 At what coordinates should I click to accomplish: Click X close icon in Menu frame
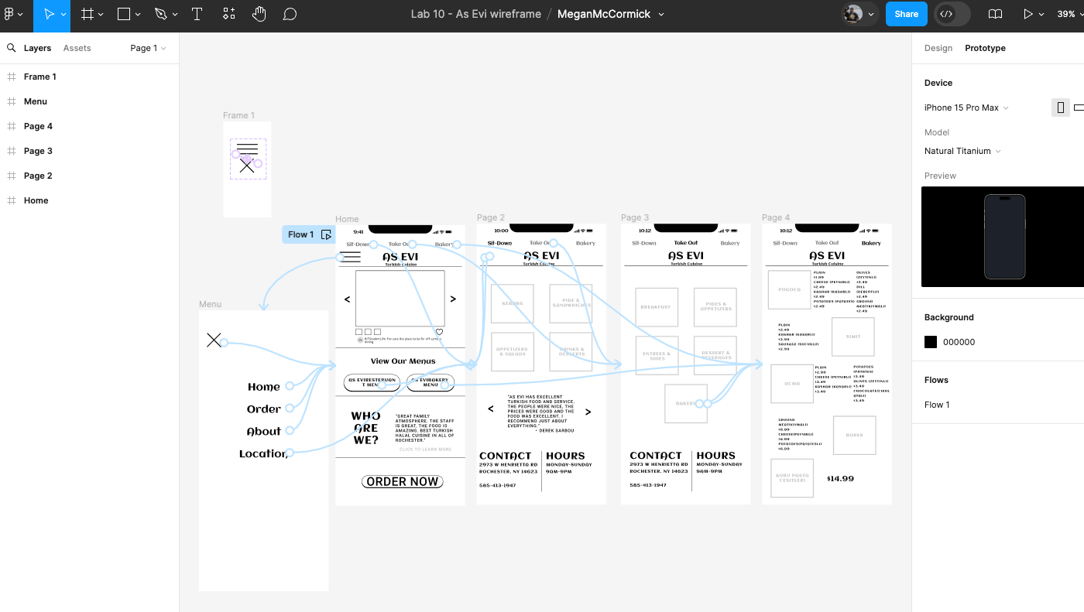(x=214, y=340)
